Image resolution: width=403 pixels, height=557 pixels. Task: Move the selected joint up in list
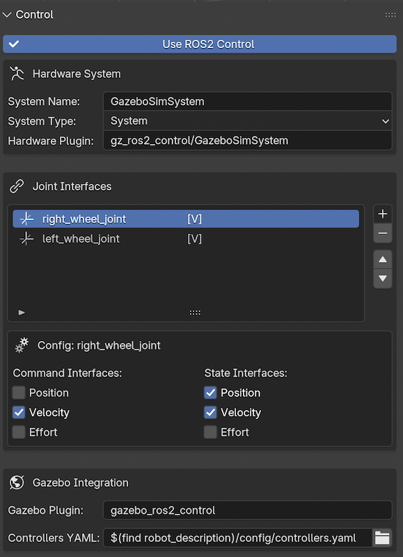point(383,260)
